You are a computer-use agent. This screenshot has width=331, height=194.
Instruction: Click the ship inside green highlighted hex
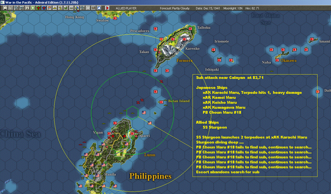coord(133,113)
